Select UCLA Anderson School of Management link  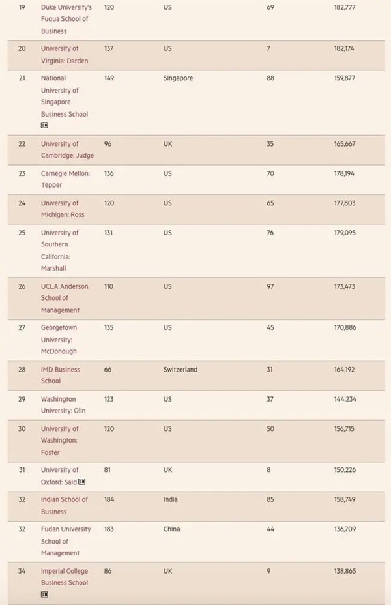tap(64, 298)
